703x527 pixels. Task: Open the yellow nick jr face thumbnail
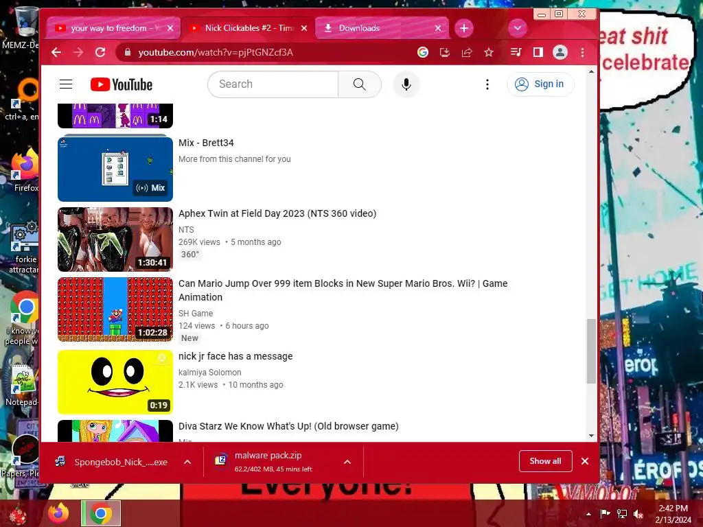(x=115, y=382)
